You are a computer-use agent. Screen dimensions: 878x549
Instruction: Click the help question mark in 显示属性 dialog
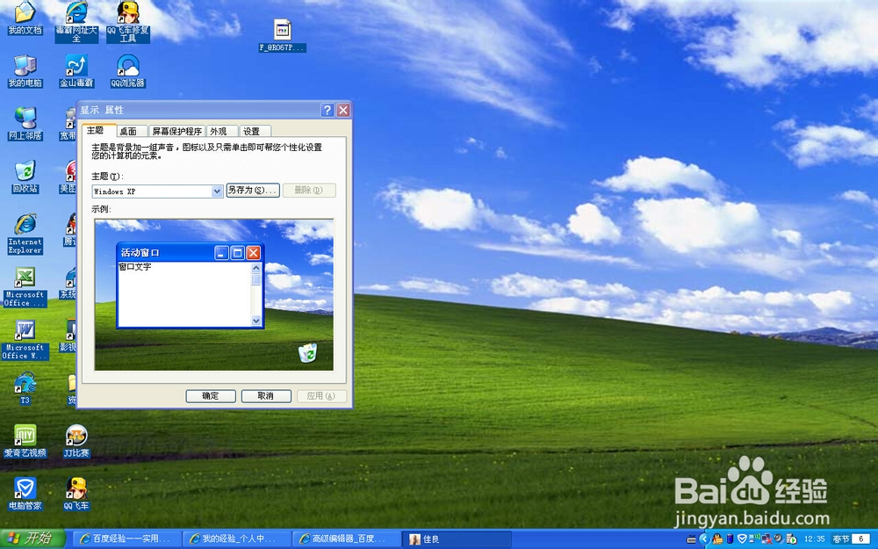pos(327,110)
